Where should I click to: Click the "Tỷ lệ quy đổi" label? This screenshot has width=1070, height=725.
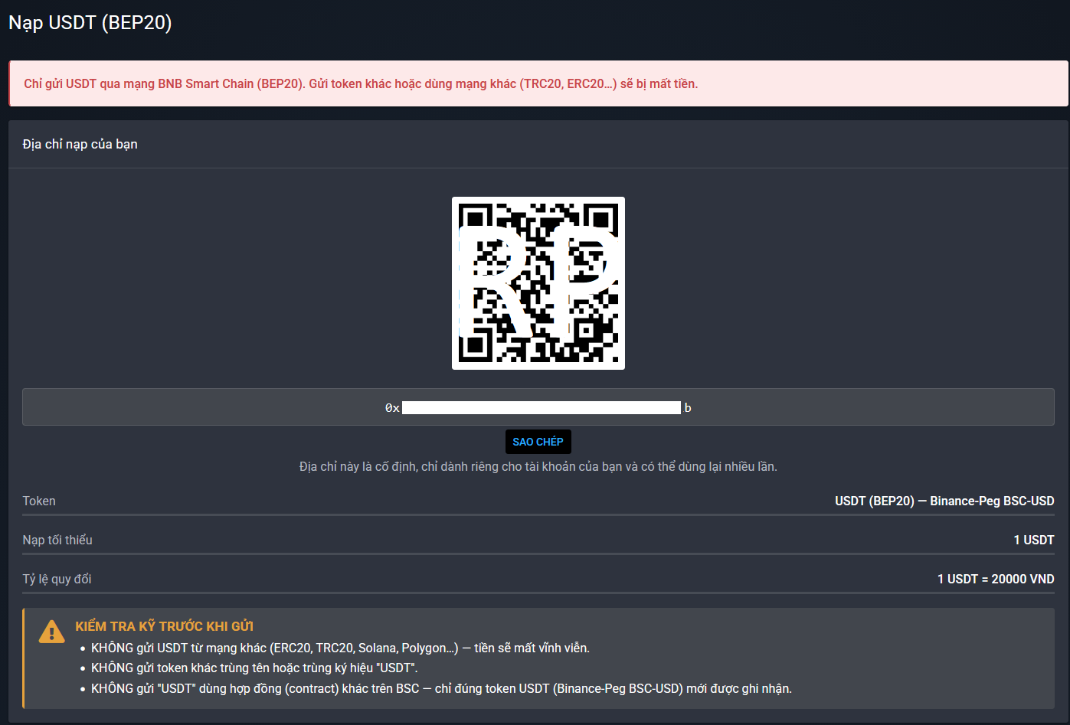tap(57, 579)
